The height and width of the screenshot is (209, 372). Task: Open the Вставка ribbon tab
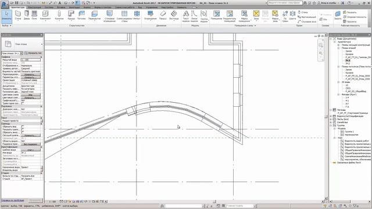tap(61, 8)
